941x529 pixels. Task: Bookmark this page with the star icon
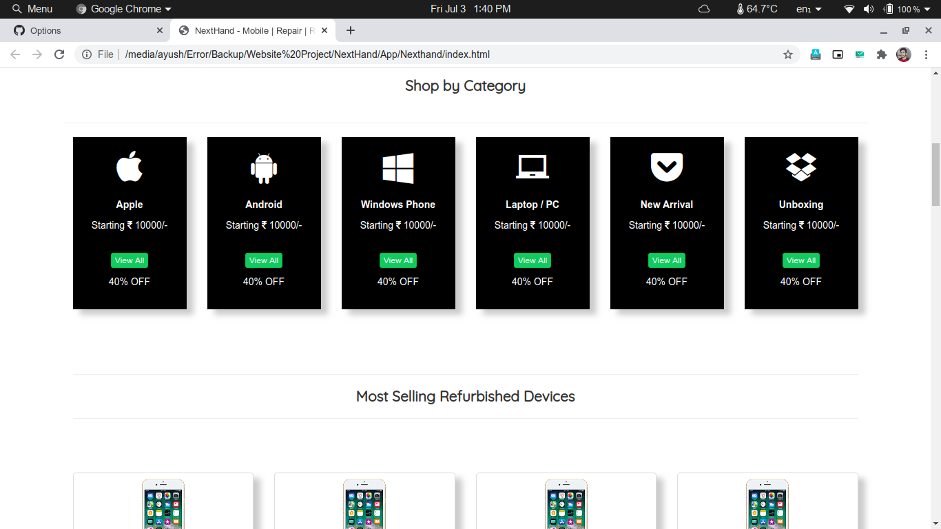pos(787,54)
